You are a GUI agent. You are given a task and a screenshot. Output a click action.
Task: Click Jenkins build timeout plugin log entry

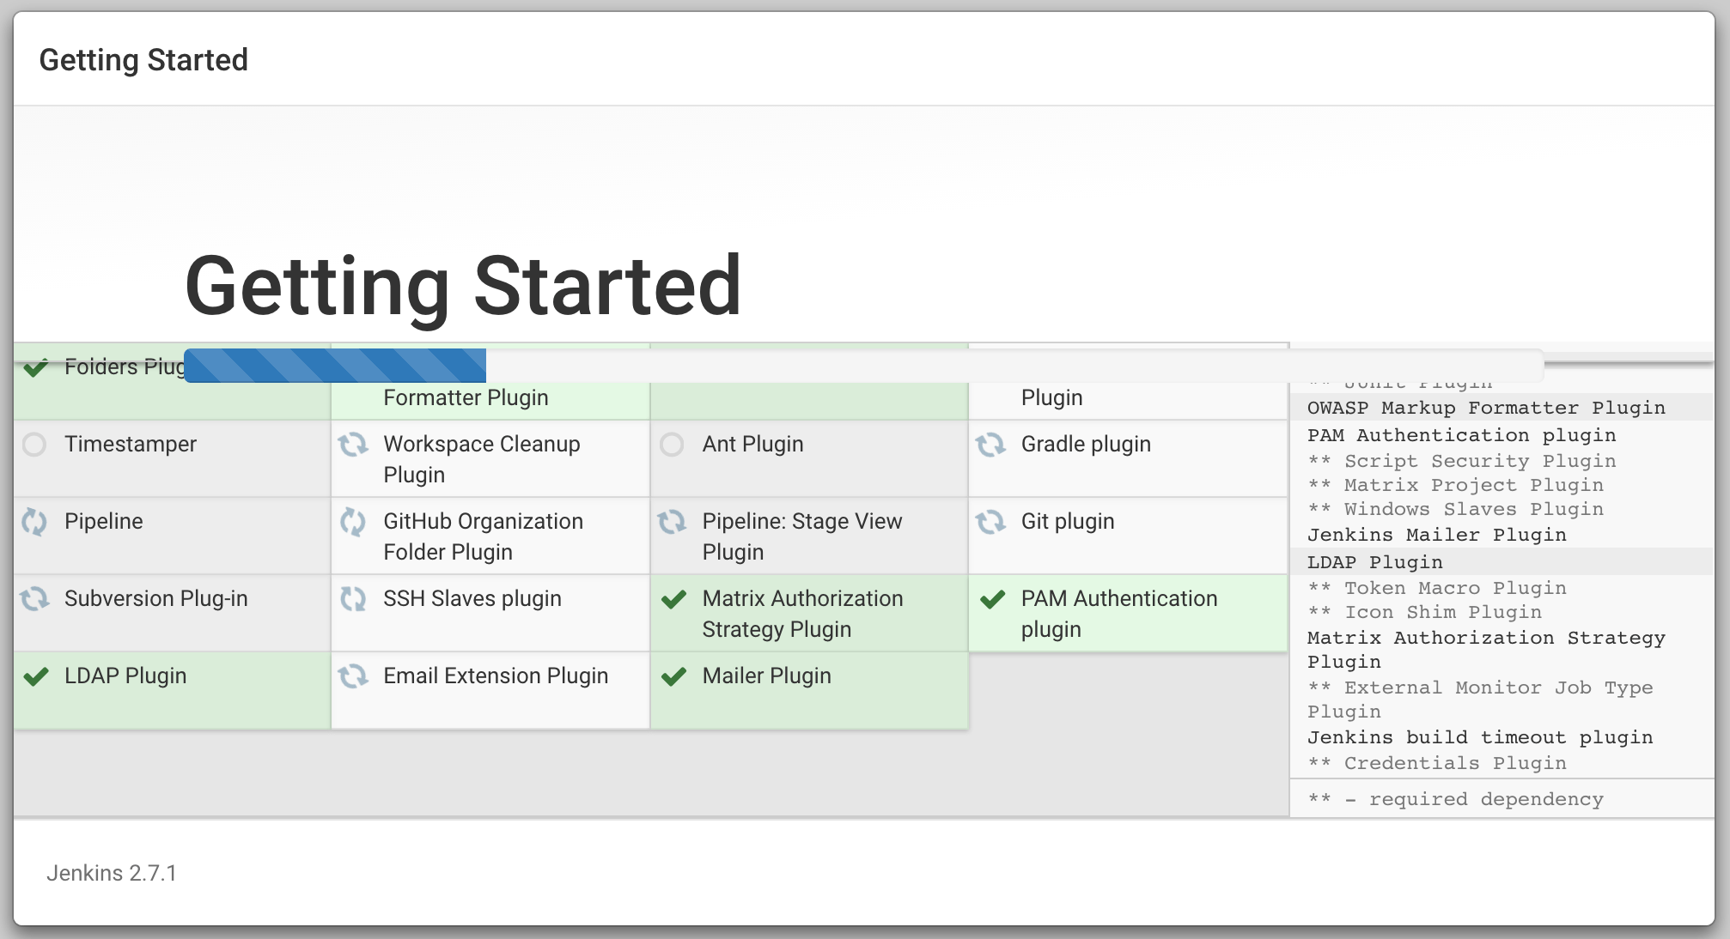point(1479,737)
